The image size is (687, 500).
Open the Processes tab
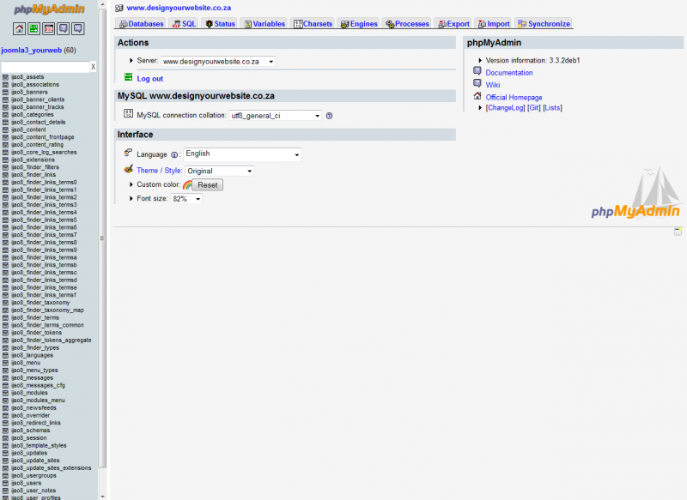coord(407,24)
